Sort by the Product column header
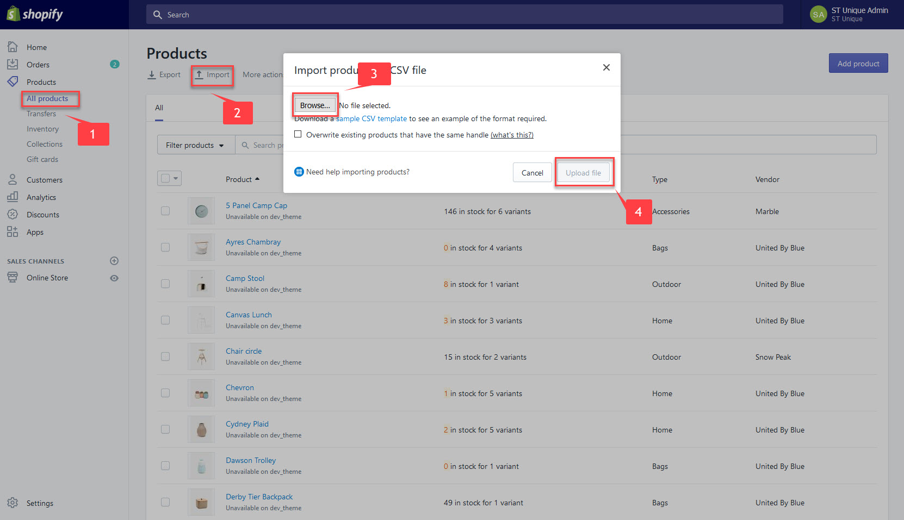Image resolution: width=904 pixels, height=520 pixels. pos(243,179)
